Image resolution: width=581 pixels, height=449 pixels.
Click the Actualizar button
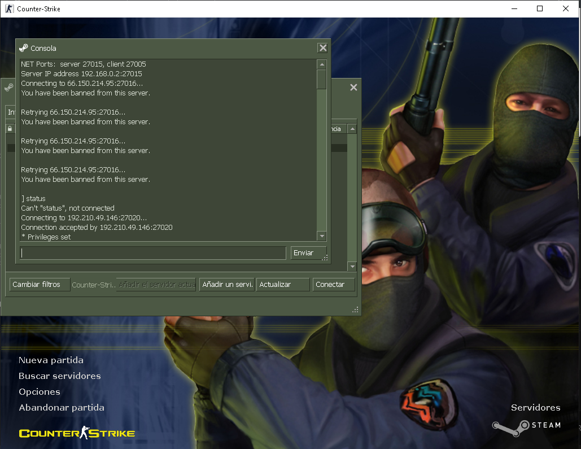pyautogui.click(x=283, y=285)
